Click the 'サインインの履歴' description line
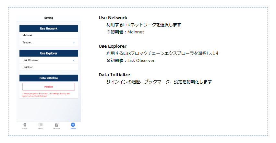 [x=159, y=82]
